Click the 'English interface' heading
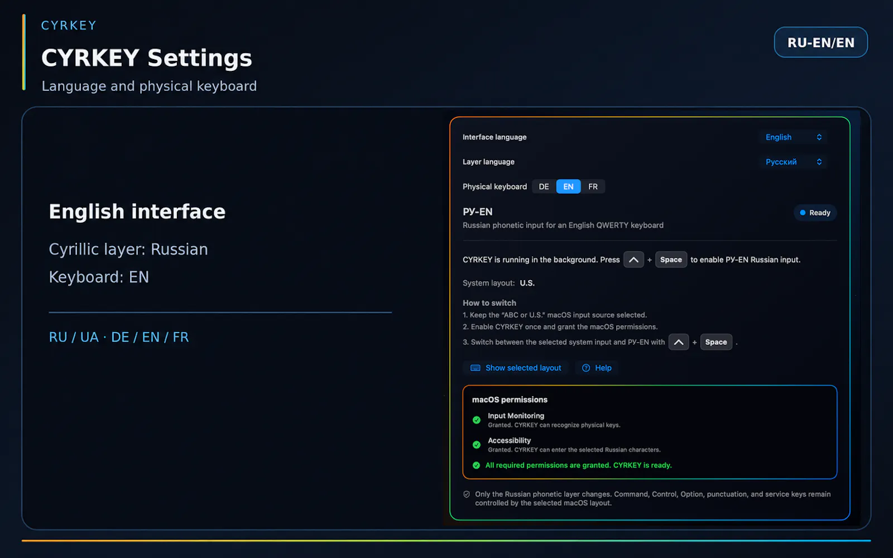 137,211
